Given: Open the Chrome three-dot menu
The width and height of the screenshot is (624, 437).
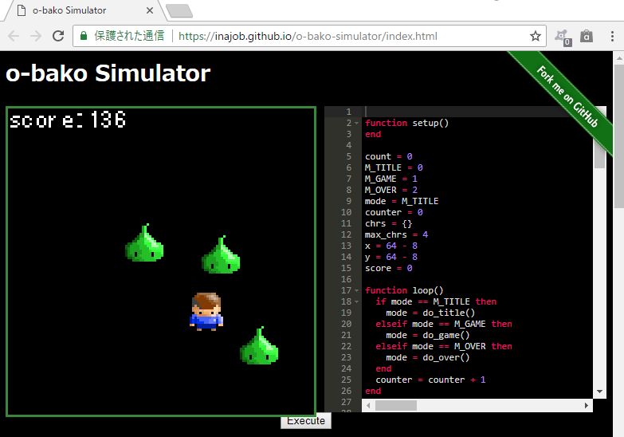Looking at the screenshot, I should (612, 36).
